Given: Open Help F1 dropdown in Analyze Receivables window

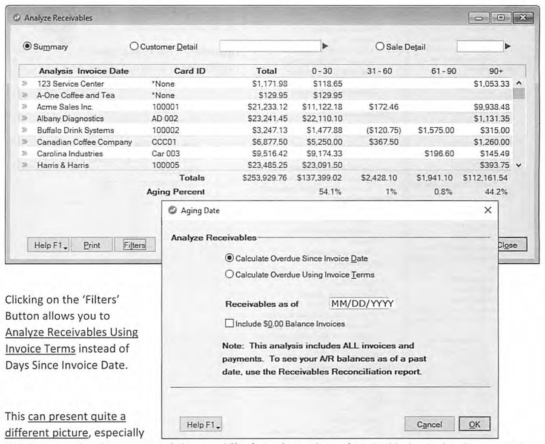Looking at the screenshot, I should click(48, 245).
